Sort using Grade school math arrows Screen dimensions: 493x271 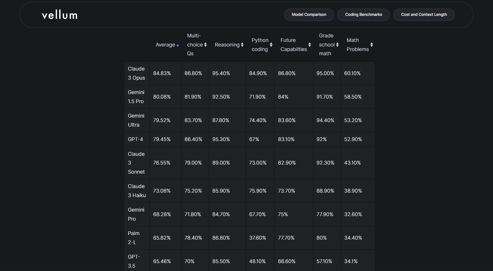[x=337, y=45]
